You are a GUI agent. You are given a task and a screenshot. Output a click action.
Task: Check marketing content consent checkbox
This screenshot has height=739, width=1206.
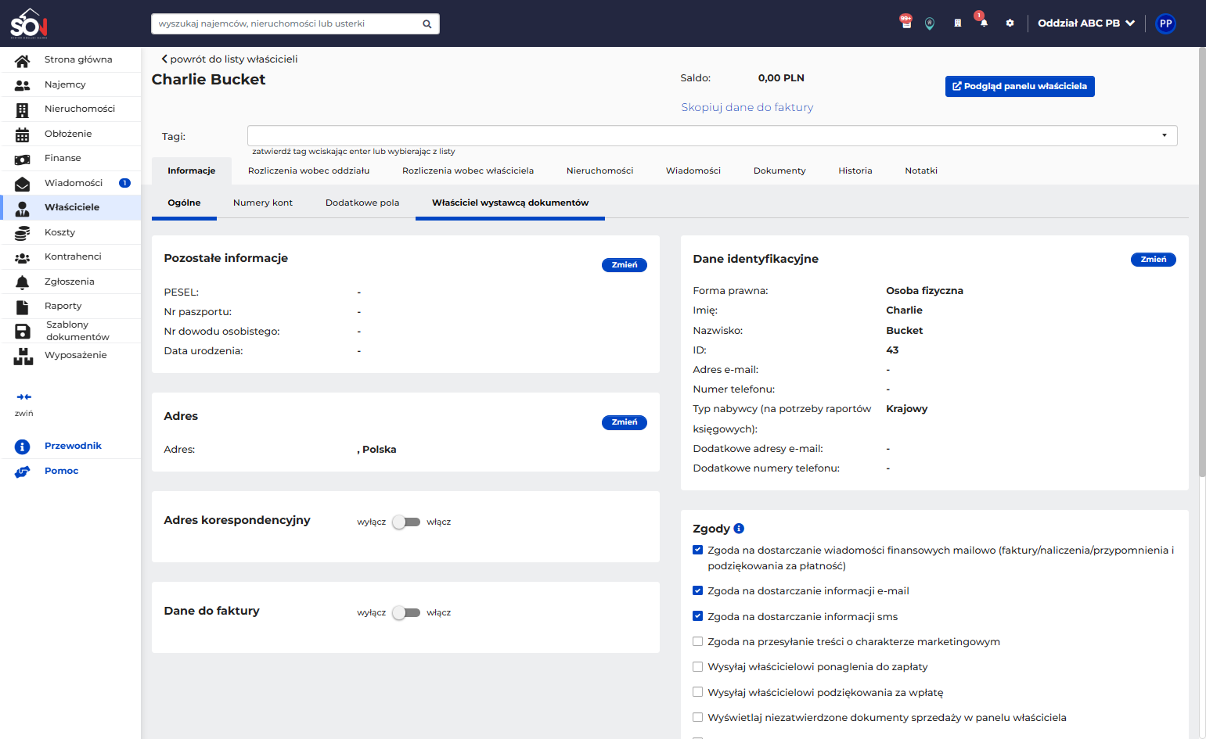click(698, 641)
